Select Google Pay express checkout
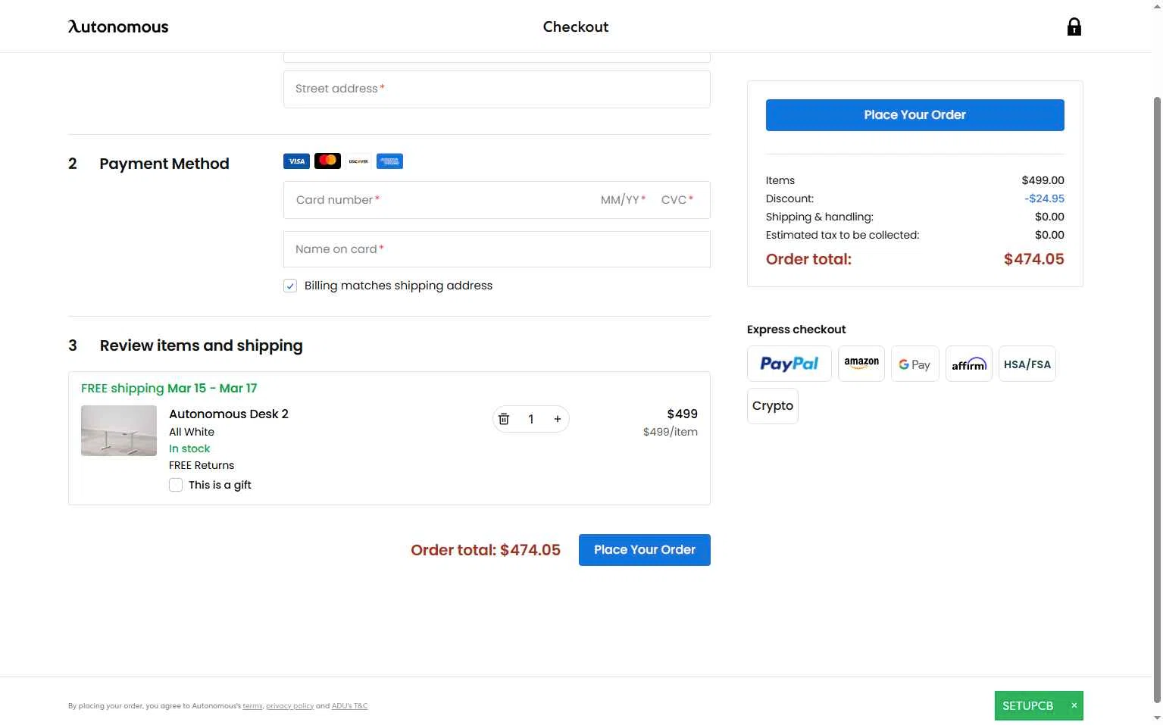Image resolution: width=1163 pixels, height=725 pixels. (x=914, y=364)
